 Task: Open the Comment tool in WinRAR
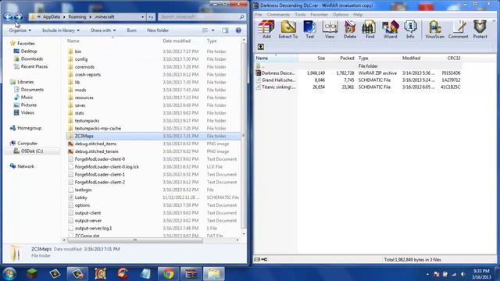[459, 30]
